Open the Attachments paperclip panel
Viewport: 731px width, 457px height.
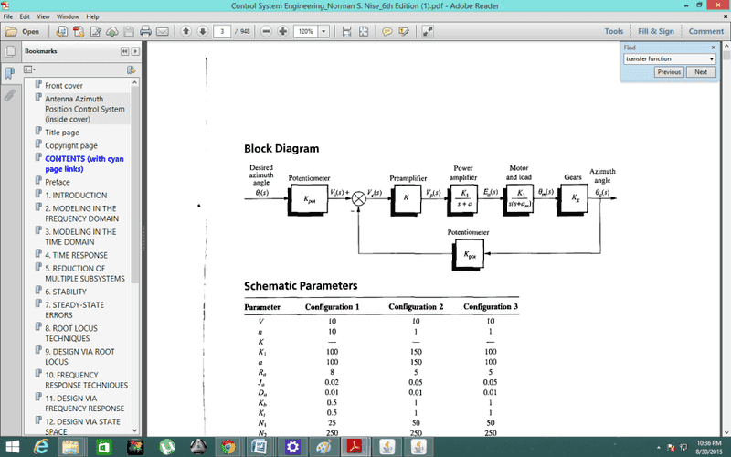[9, 94]
